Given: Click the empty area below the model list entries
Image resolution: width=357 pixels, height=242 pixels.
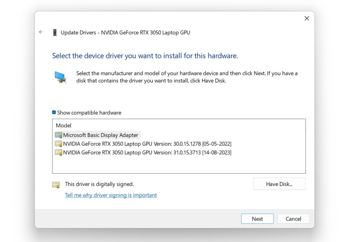Looking at the screenshot, I should [x=178, y=164].
